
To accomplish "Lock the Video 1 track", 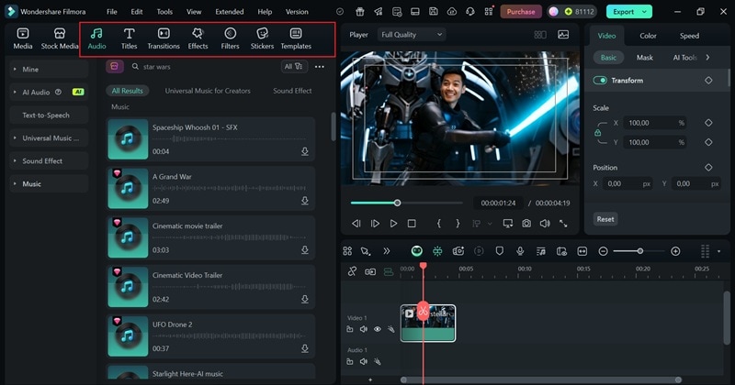I will click(x=350, y=329).
